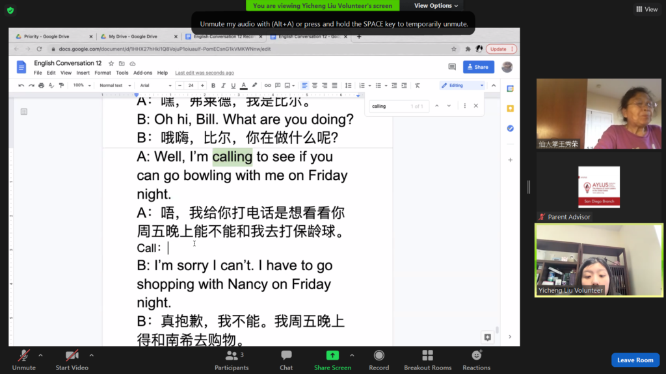Expand the share screen options arrow
Viewport: 666px width, 374px height.
click(x=352, y=355)
